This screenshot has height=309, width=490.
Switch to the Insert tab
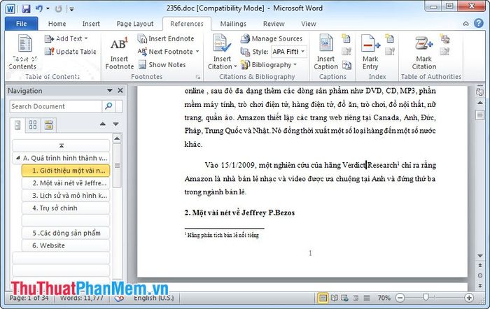(x=91, y=24)
